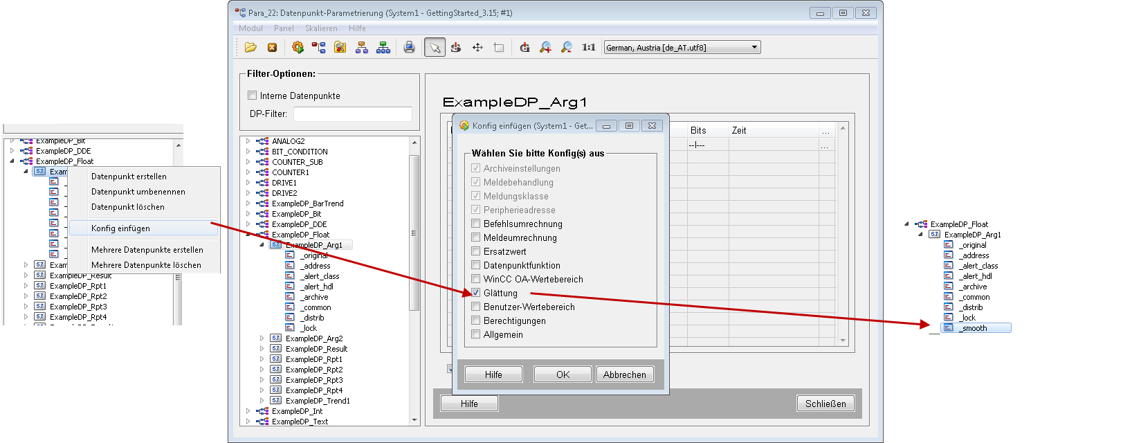Click the zoom out magnifier icon
This screenshot has width=1141, height=443.
click(x=566, y=47)
